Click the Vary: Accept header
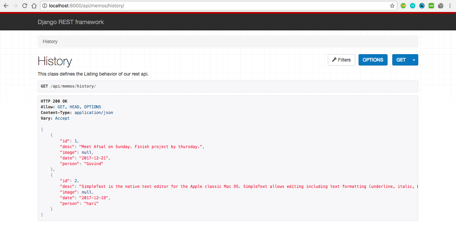Viewport: 456px width, 244px height. 55,118
